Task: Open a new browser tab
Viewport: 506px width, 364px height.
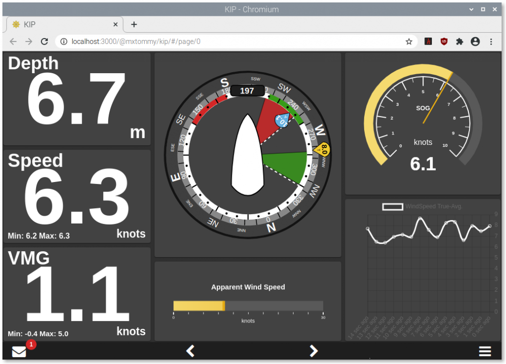Action: (133, 24)
